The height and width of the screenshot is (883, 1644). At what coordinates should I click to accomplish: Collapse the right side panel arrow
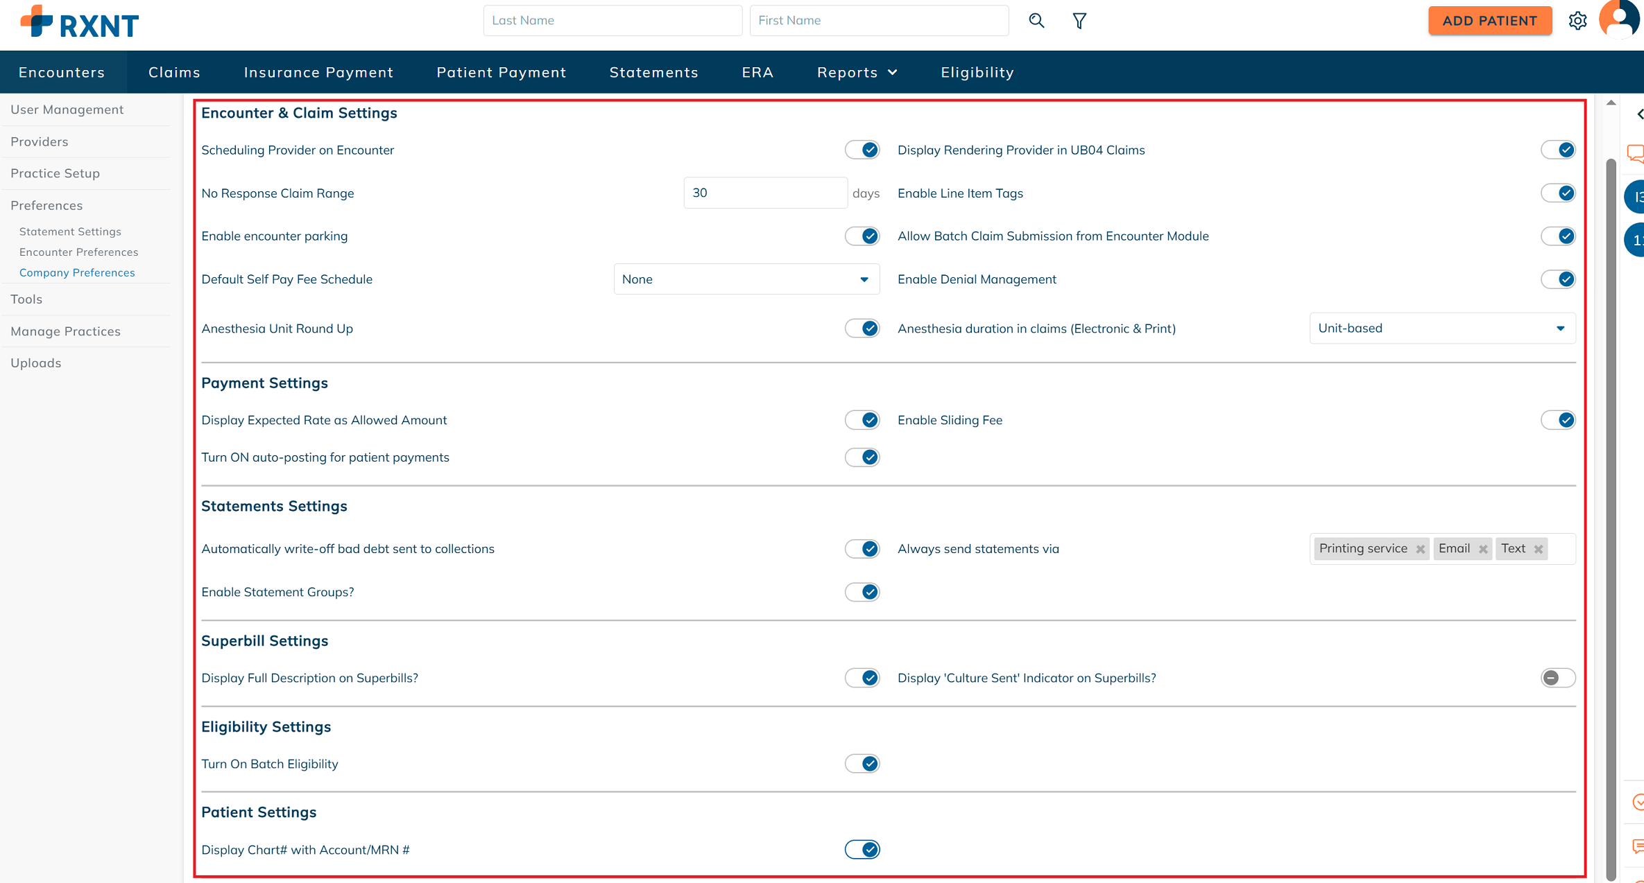click(x=1639, y=114)
